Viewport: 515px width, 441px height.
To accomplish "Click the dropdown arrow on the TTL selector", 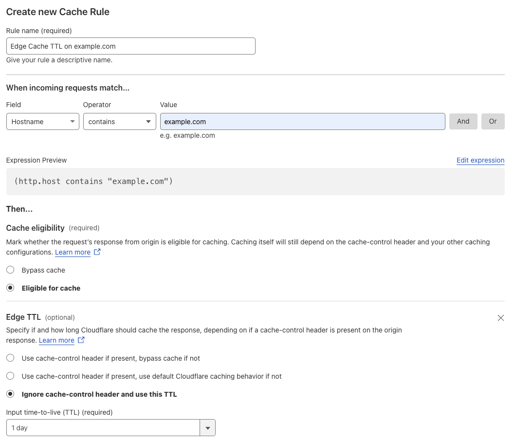I will (207, 427).
